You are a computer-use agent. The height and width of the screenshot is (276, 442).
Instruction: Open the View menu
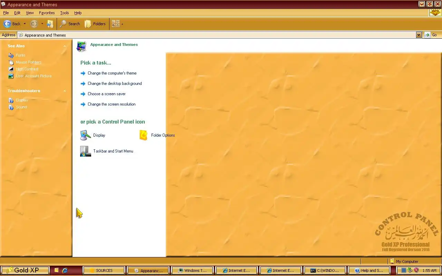[x=30, y=13]
